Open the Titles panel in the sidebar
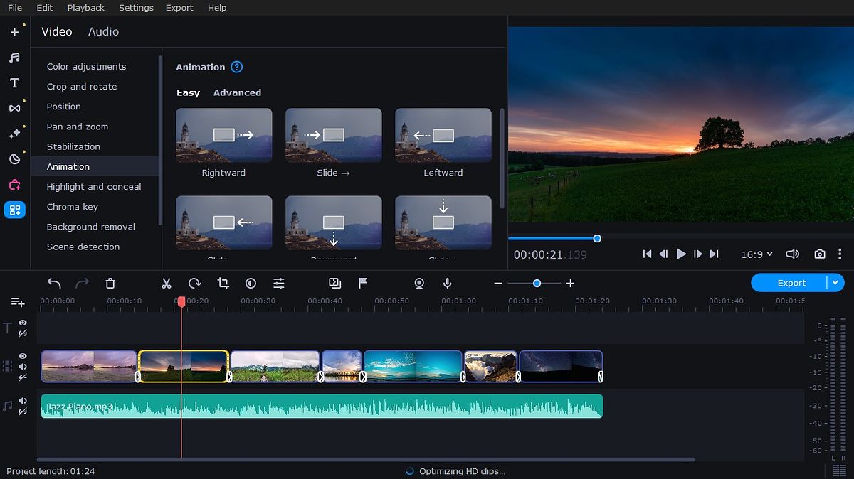The height and width of the screenshot is (479, 854). click(x=16, y=82)
